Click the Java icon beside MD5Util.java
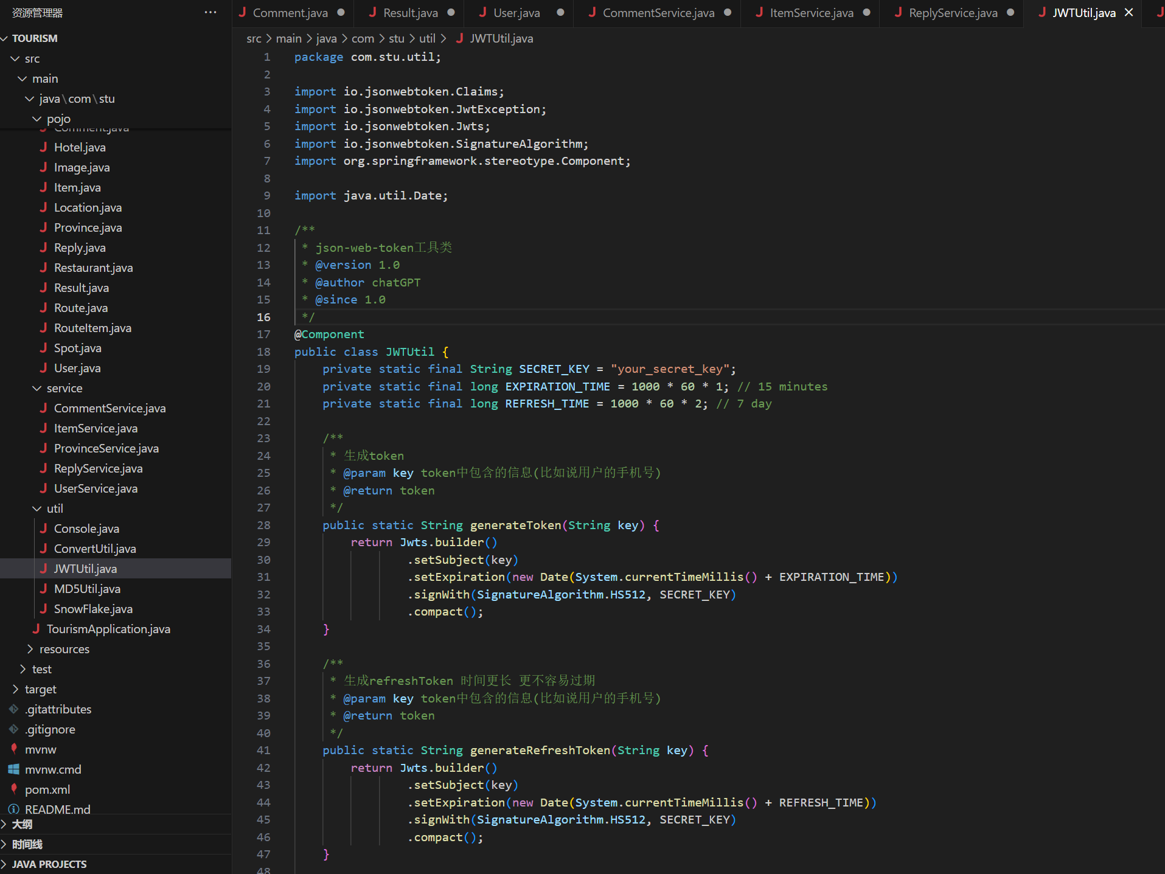Screen dimensions: 1165x874 point(43,589)
